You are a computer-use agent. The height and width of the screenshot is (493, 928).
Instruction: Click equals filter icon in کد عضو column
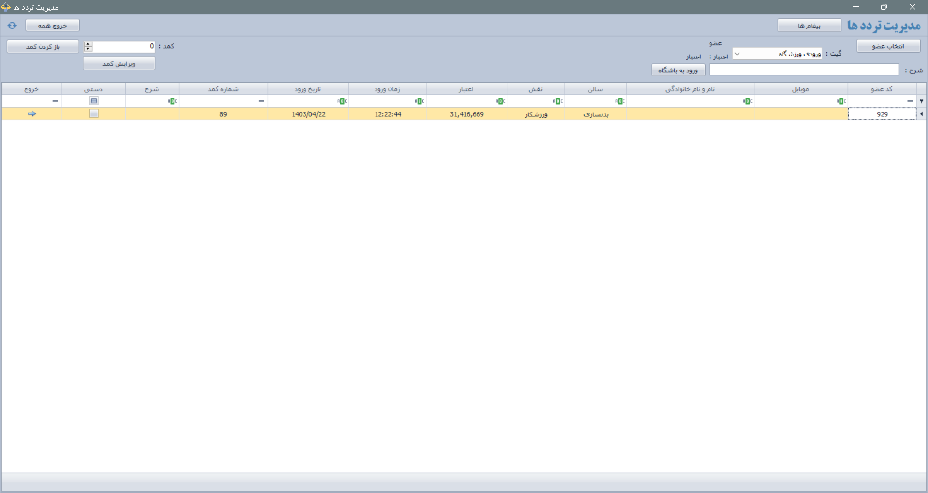910,101
